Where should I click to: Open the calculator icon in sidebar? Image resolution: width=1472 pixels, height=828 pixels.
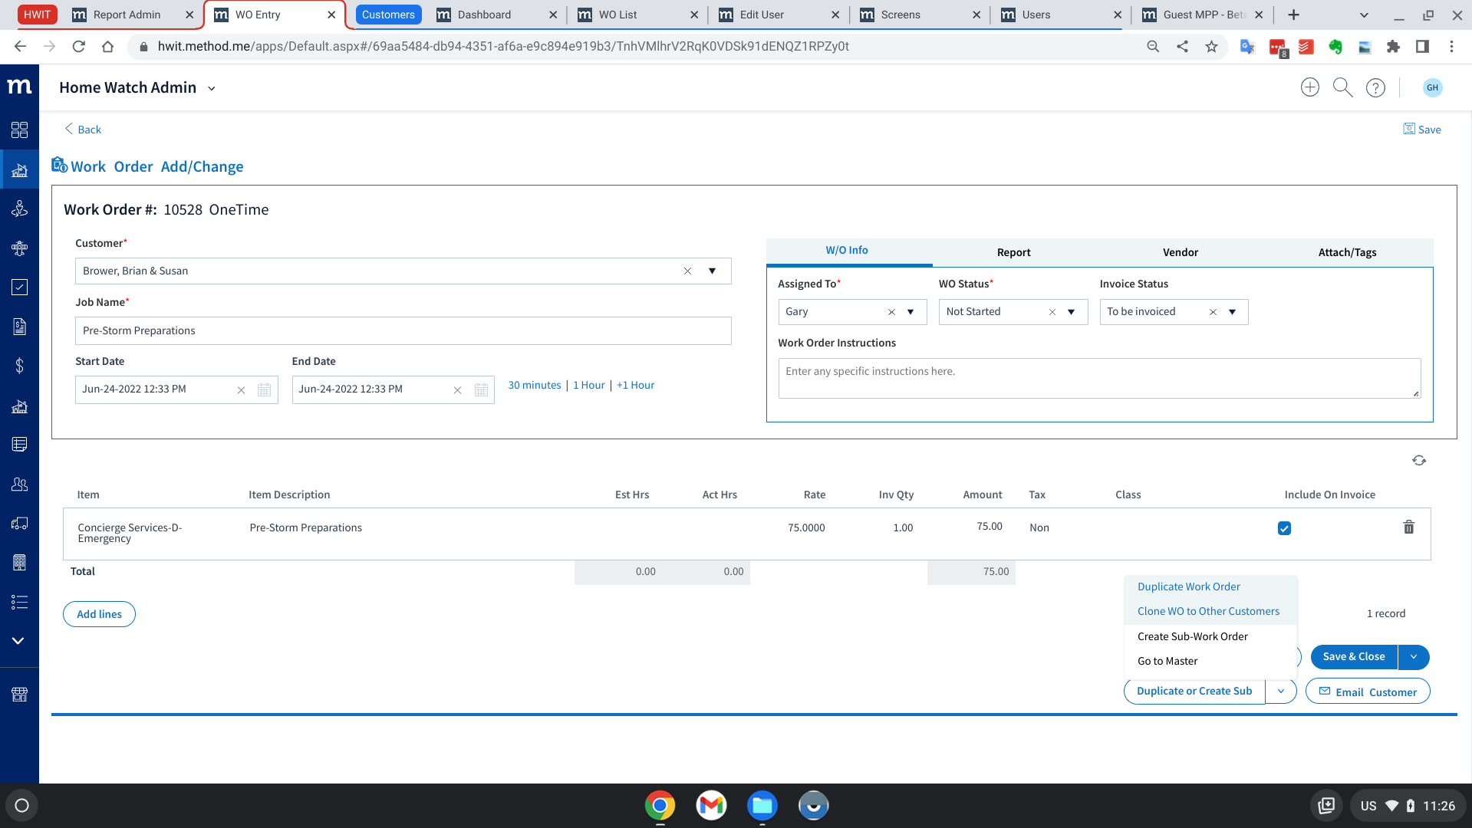tap(19, 562)
